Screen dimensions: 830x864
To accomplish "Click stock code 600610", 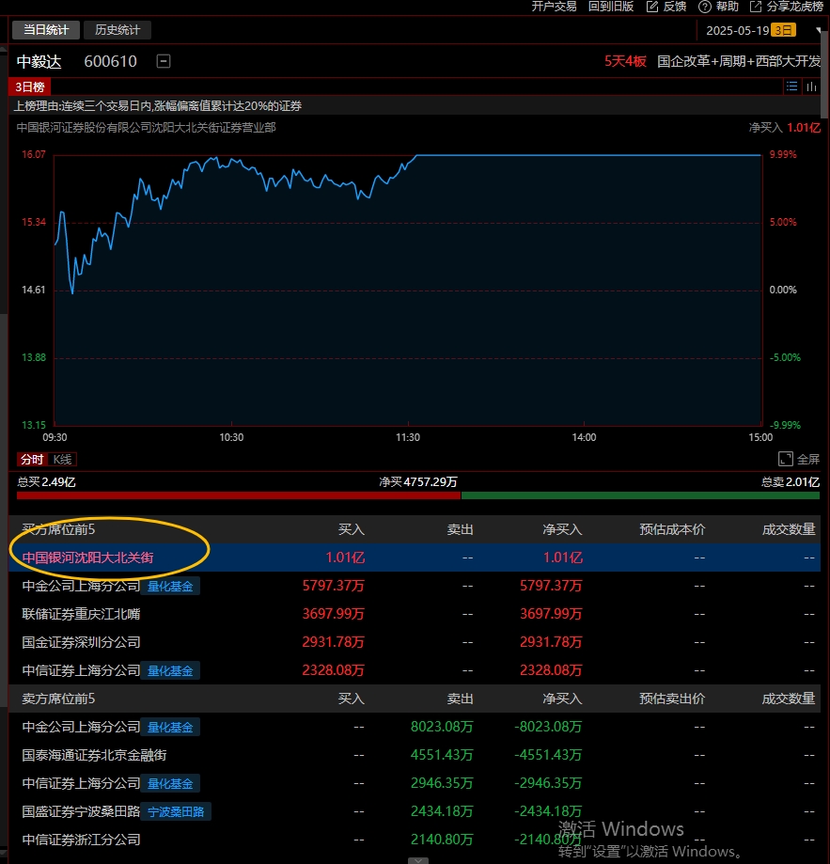I will [x=110, y=61].
